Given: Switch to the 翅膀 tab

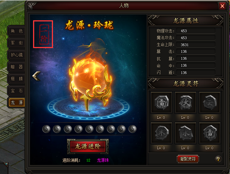Looking at the screenshot, I should [17, 79].
